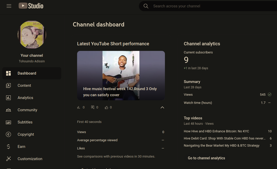277x169 pixels.
Task: Open Customization from the sidebar
Action: coord(32,159)
